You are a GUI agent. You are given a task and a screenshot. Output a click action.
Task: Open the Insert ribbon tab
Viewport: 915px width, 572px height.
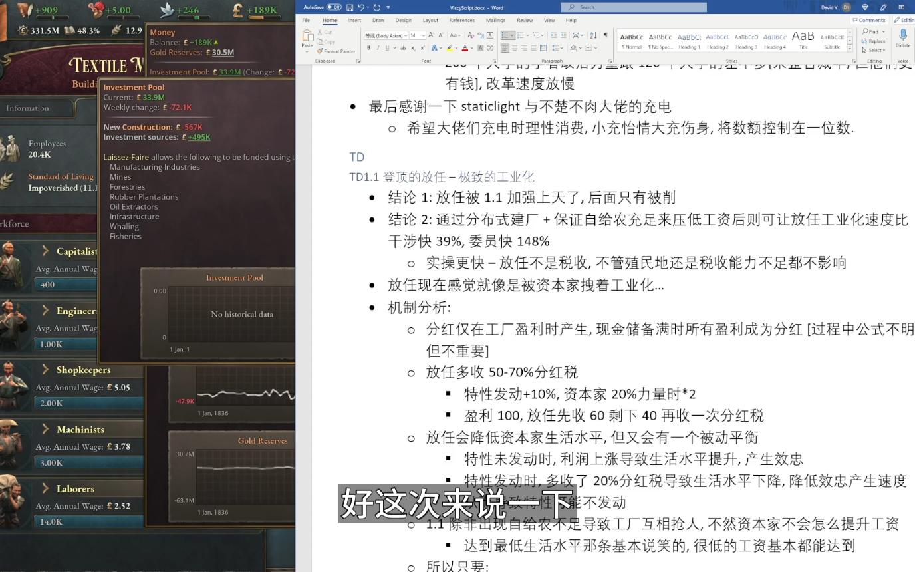click(354, 20)
